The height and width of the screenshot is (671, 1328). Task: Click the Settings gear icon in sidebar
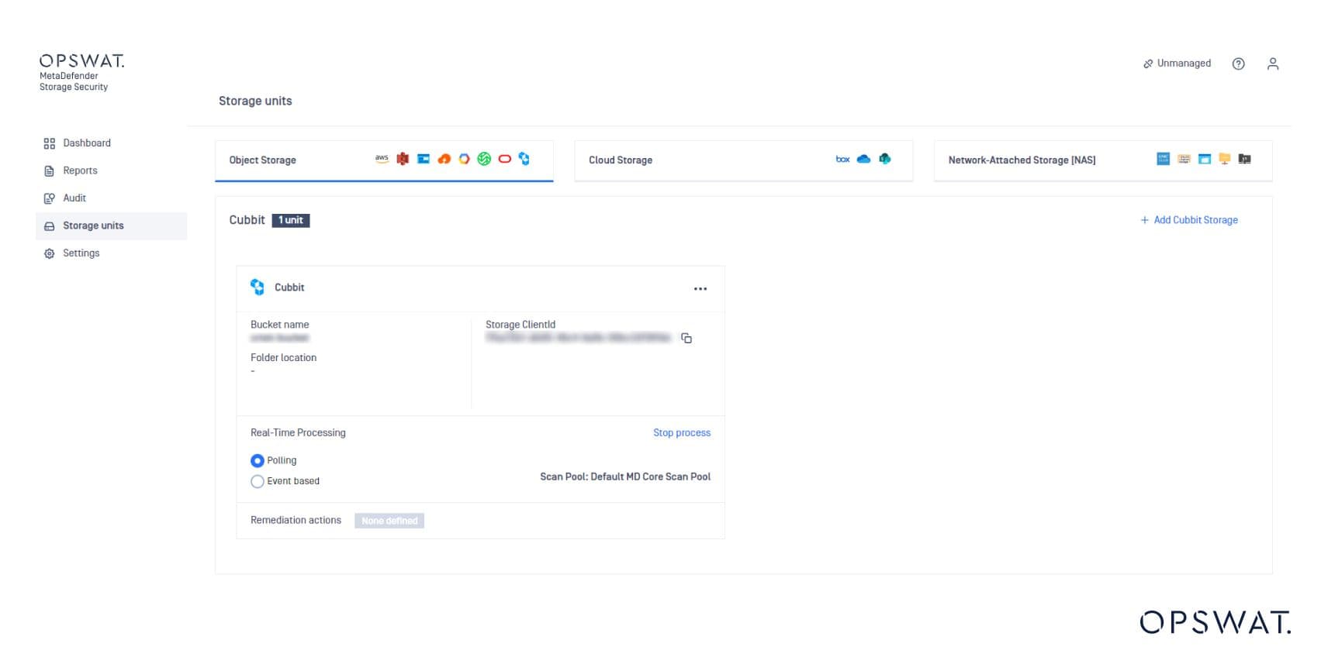pos(50,253)
